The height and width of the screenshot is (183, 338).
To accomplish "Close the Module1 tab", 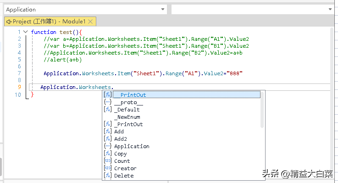I will click(x=90, y=22).
